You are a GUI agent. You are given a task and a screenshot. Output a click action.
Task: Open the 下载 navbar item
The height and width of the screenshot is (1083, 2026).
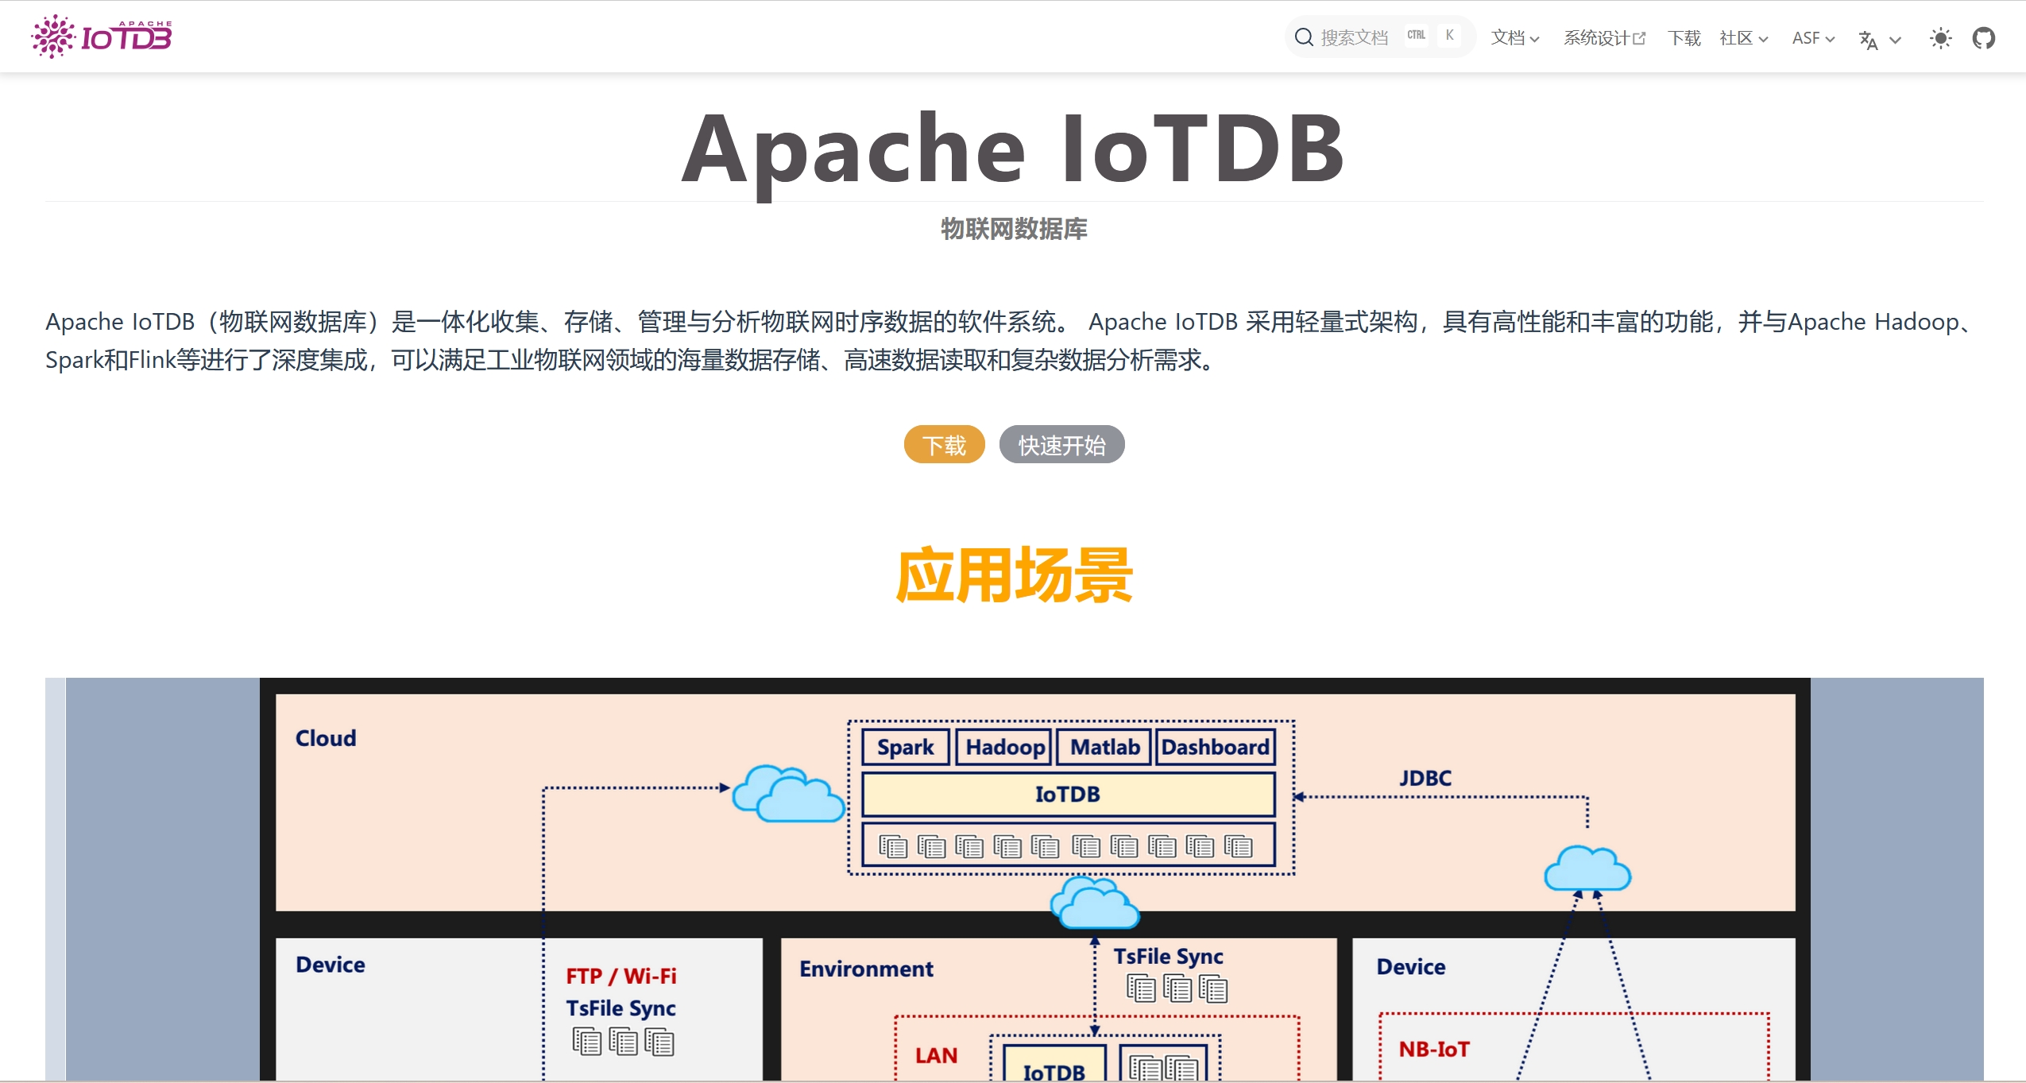(1684, 37)
